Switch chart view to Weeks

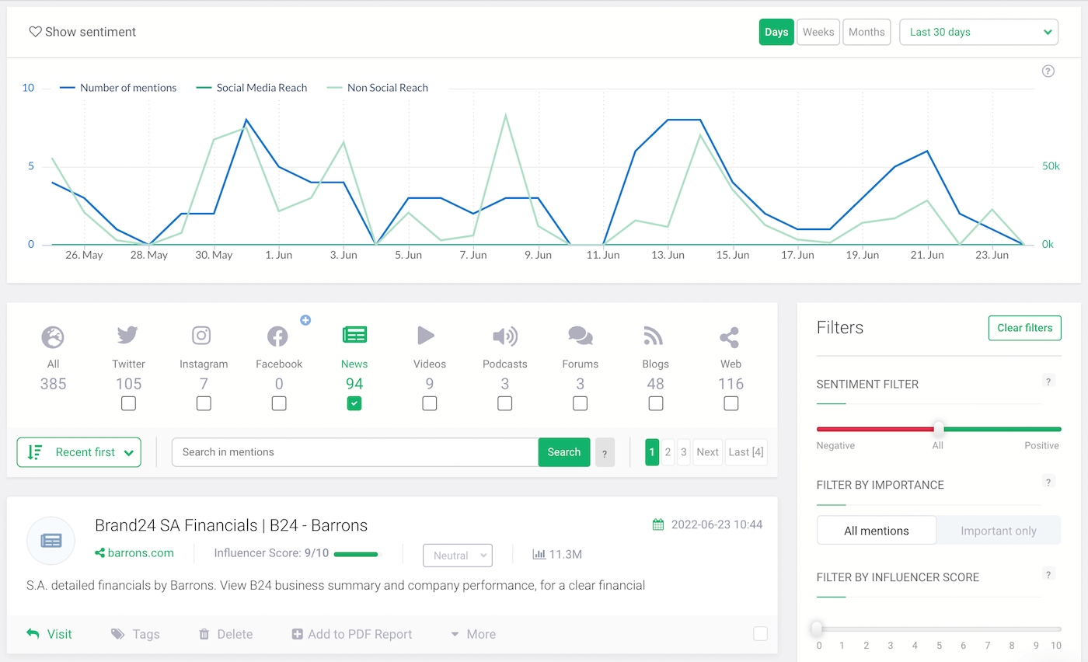coord(818,33)
